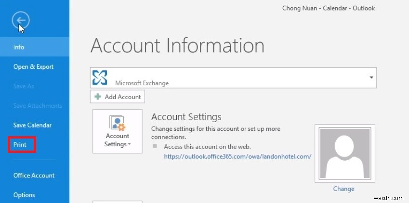Open Outlook Options
The image size is (409, 203).
[x=24, y=195]
